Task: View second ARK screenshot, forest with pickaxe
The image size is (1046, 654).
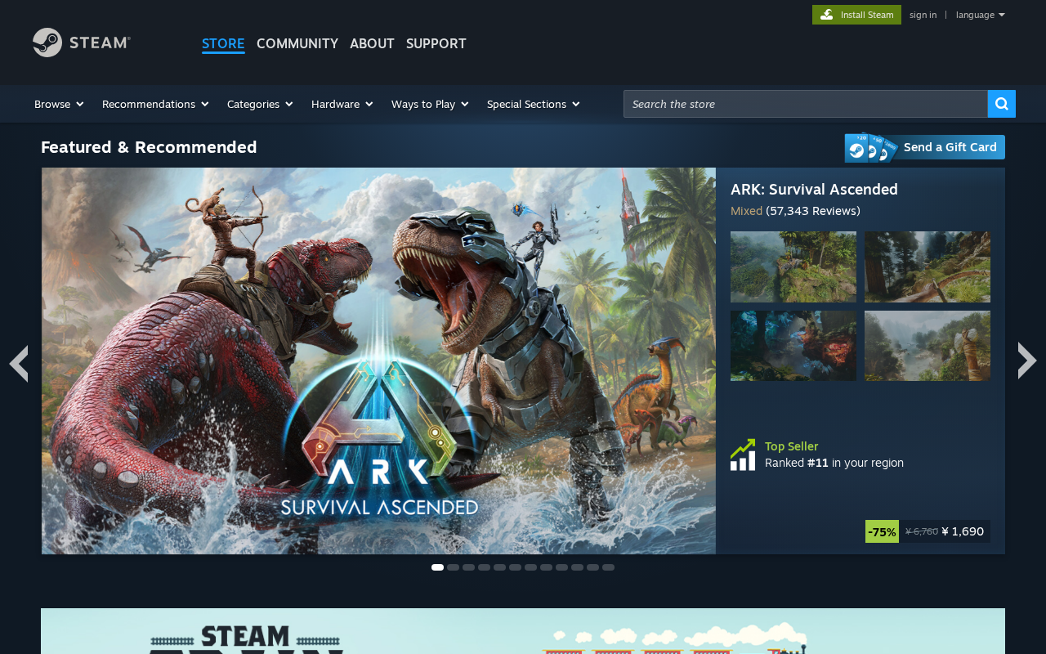Action: pyautogui.click(x=928, y=267)
